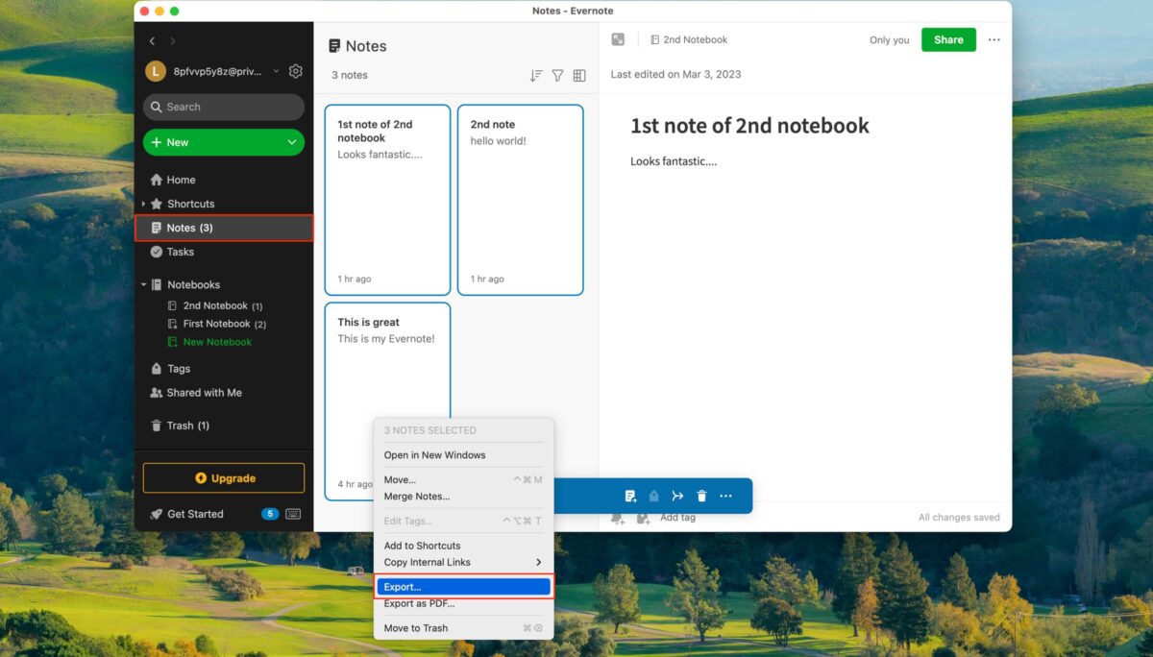This screenshot has height=657, width=1153.
Task: Select the '1st note of 2nd notebook' card
Action: tap(387, 200)
